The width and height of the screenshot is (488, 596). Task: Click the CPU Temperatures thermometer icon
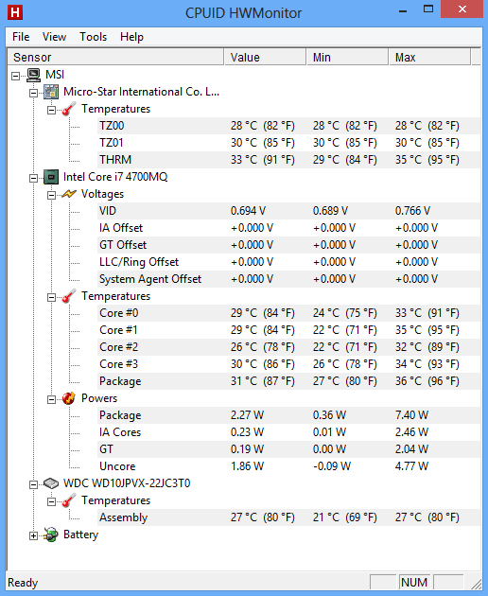[69, 296]
